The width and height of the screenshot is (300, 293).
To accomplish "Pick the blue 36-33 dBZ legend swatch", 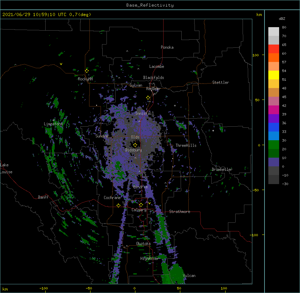I will 274,127.
